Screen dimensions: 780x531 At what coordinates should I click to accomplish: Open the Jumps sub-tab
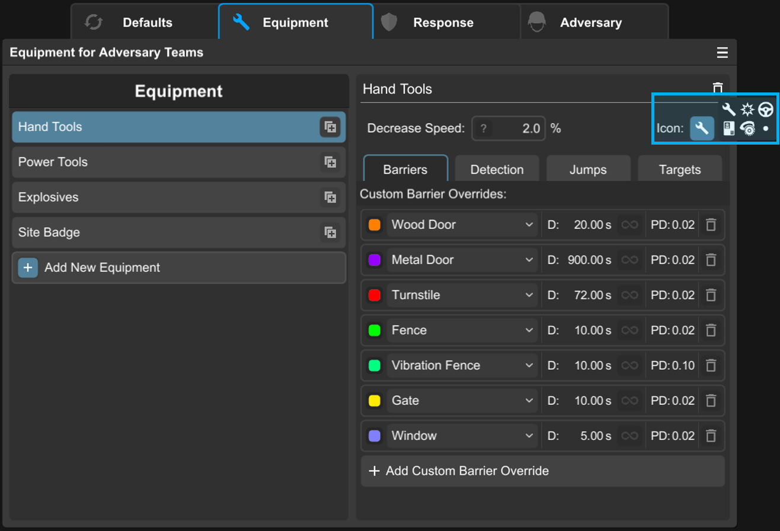(x=588, y=169)
